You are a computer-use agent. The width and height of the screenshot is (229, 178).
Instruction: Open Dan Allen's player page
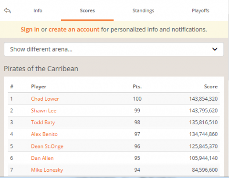point(42,158)
